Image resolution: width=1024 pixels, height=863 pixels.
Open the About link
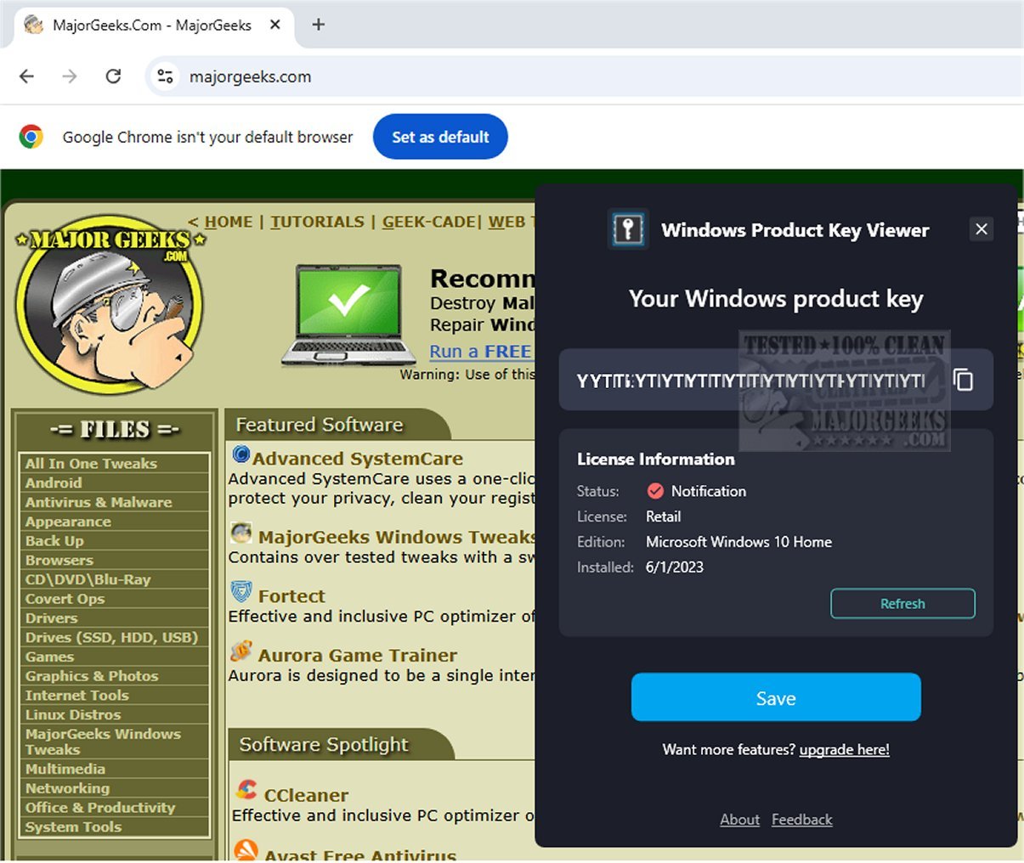pos(739,820)
